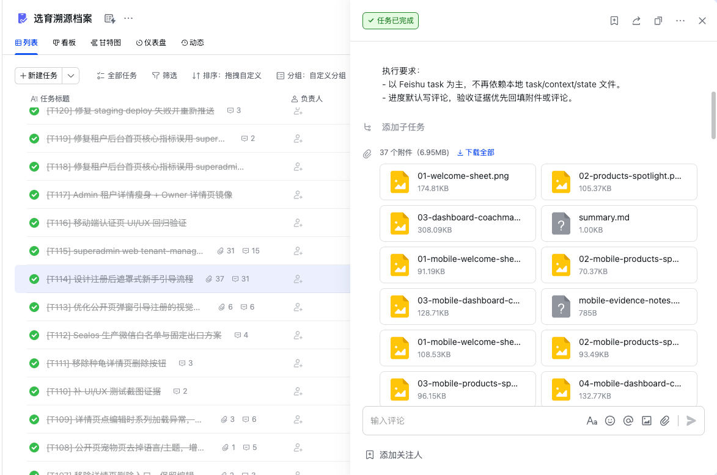Open attachment 02-products-spotlight image
Image resolution: width=717 pixels, height=475 pixels.
[619, 182]
